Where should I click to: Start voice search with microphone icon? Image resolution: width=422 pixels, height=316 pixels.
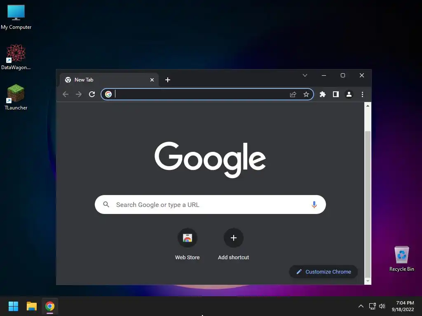314,204
